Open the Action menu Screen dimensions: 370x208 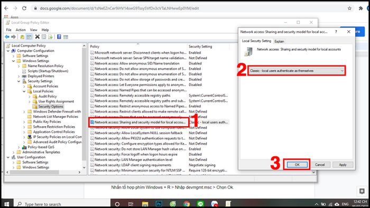pos(21,30)
